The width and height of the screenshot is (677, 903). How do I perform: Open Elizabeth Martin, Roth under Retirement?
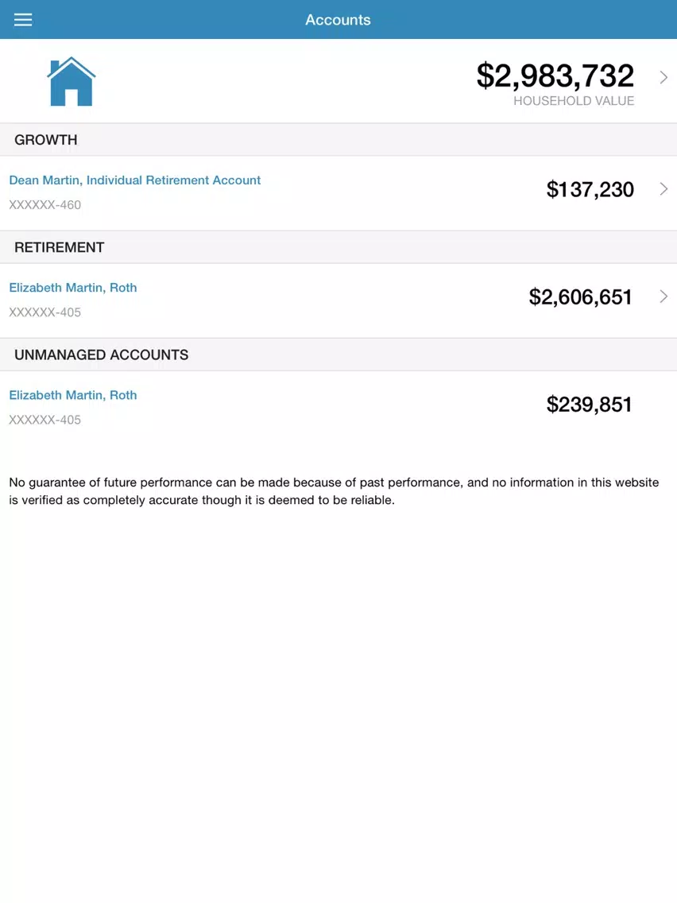coord(73,288)
